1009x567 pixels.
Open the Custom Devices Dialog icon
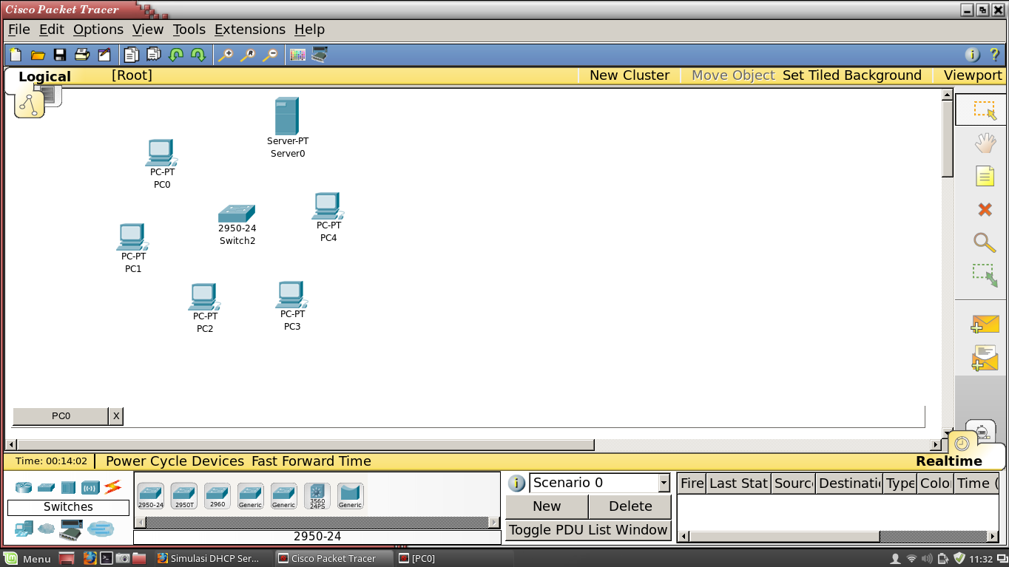coord(320,55)
